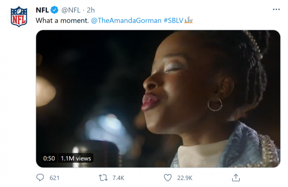
Task: Click the Super Bowl LV hashtag emoji
Action: pos(188,20)
